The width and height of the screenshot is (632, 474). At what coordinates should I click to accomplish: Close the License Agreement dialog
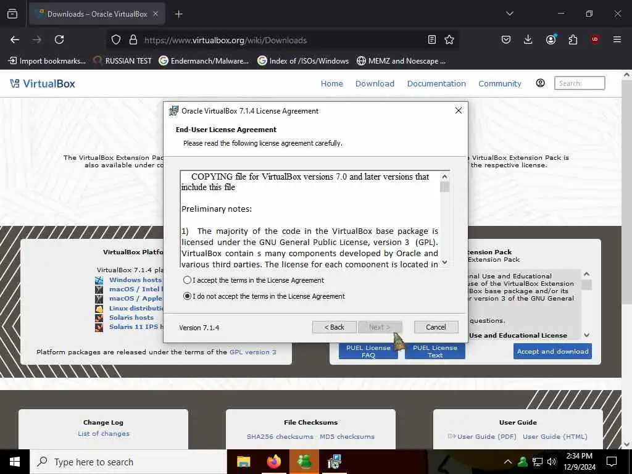pyautogui.click(x=459, y=110)
